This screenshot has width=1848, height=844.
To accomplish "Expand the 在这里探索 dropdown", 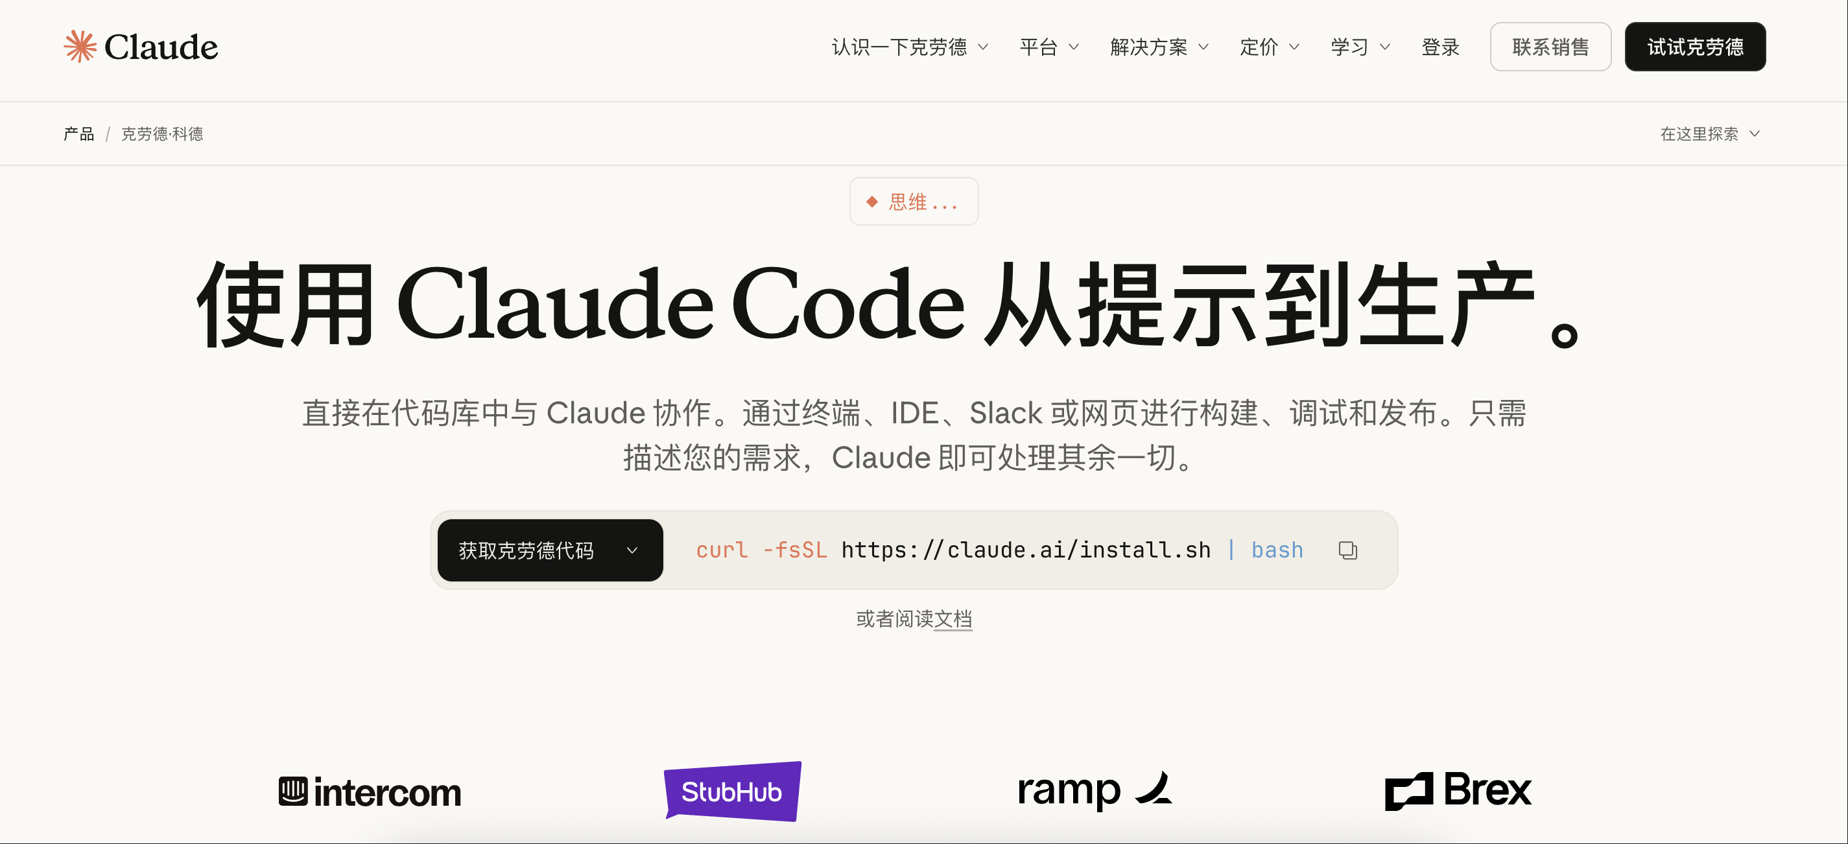I will click(x=1709, y=134).
